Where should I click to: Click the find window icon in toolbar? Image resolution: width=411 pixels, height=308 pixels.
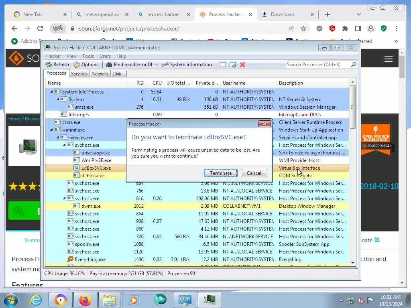point(223,65)
